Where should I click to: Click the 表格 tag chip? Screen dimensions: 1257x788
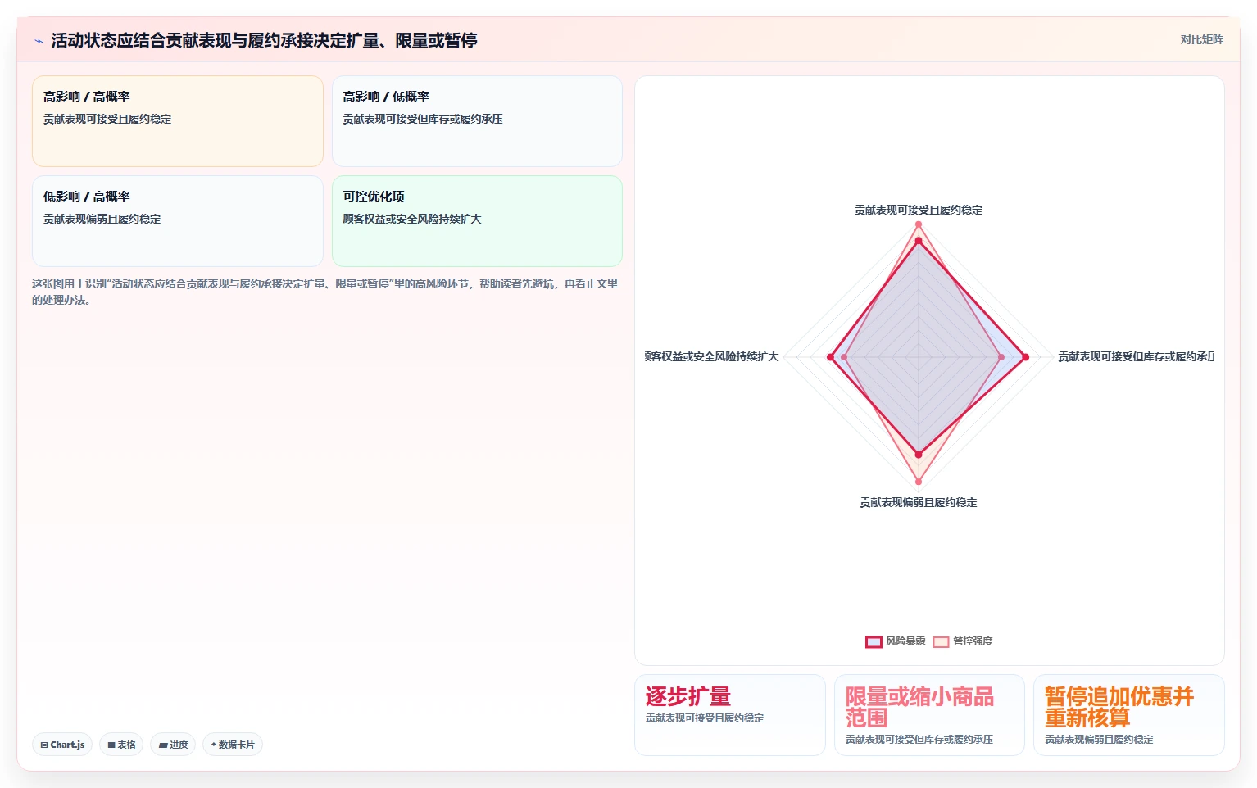point(121,745)
